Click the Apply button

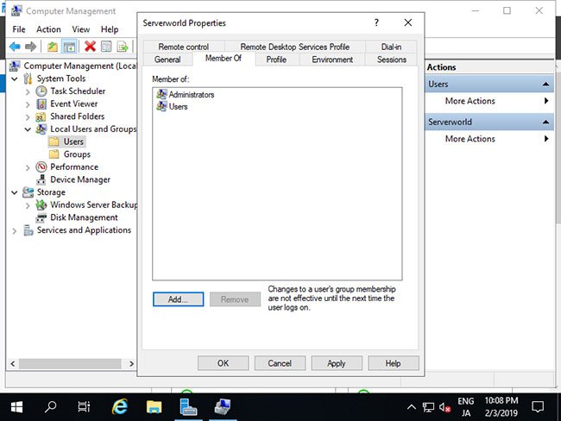(337, 363)
